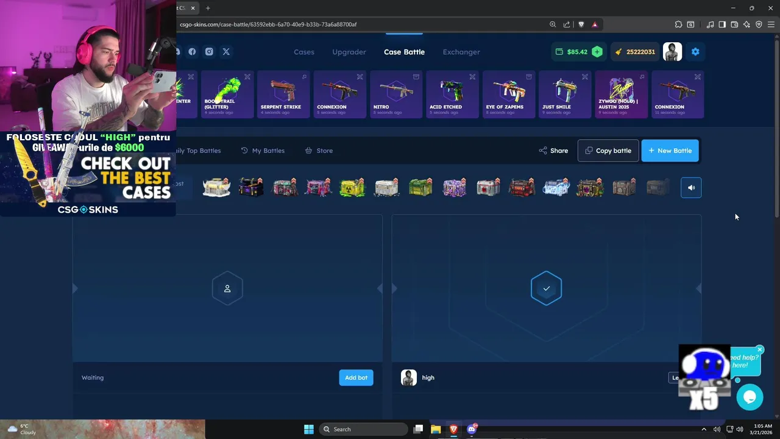Open the browser hamburger menu
Image resolution: width=780 pixels, height=439 pixels.
771,24
